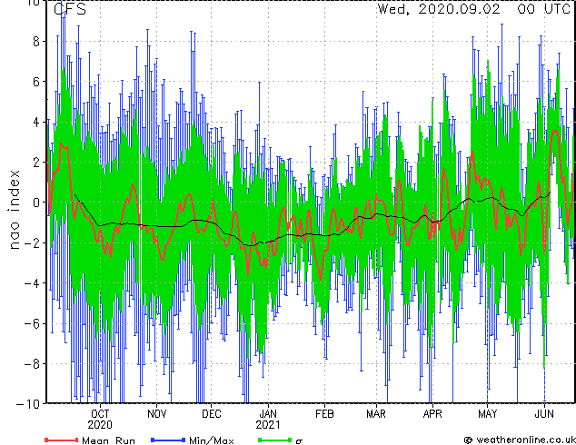The height and width of the screenshot is (445, 576).
Task: Click the date Wed, 2020.09.02 00 UTC
Action: coord(474,9)
